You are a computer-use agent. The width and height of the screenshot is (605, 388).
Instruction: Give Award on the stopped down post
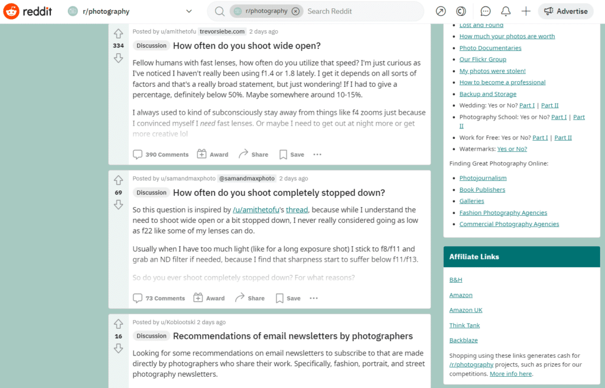(209, 298)
